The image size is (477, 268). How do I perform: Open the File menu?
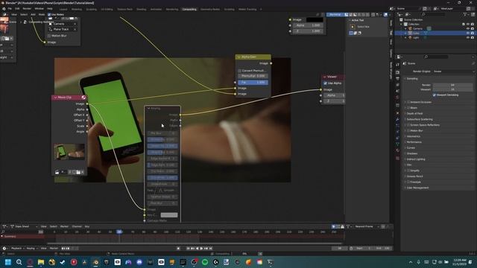(10, 8)
